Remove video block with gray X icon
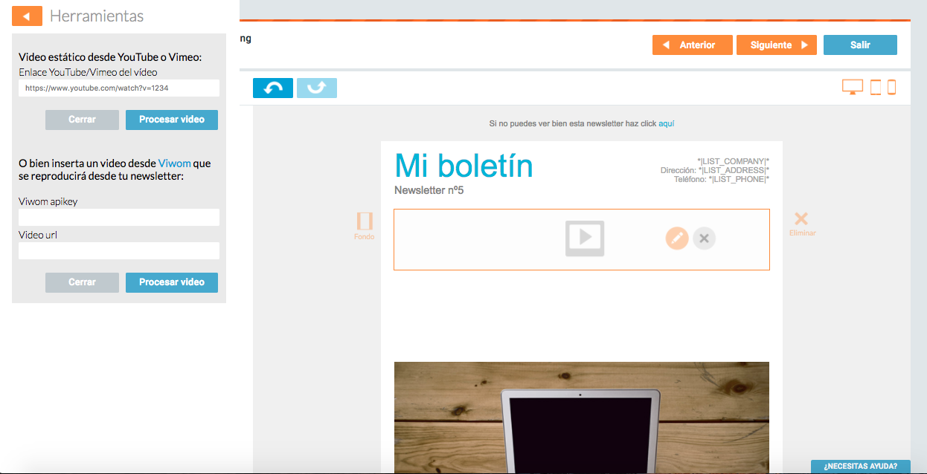 point(704,238)
